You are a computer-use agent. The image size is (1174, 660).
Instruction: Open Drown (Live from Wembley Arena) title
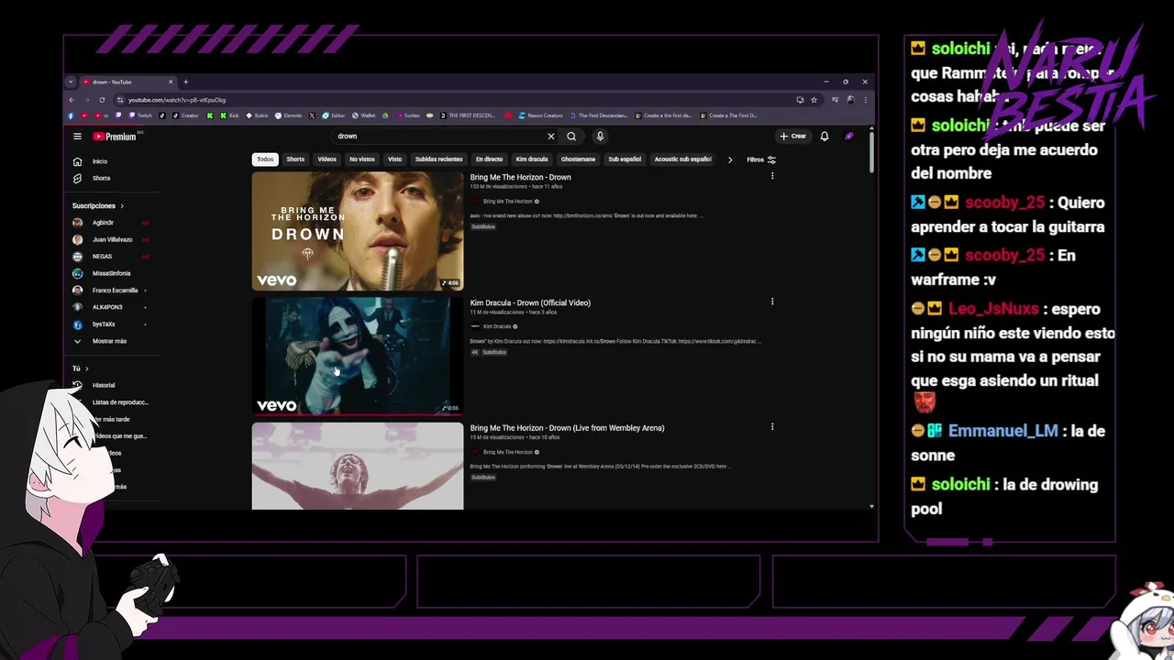click(x=567, y=428)
